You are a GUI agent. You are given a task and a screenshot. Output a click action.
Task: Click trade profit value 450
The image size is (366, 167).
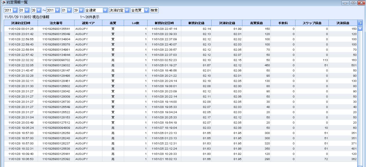click(x=267, y=65)
